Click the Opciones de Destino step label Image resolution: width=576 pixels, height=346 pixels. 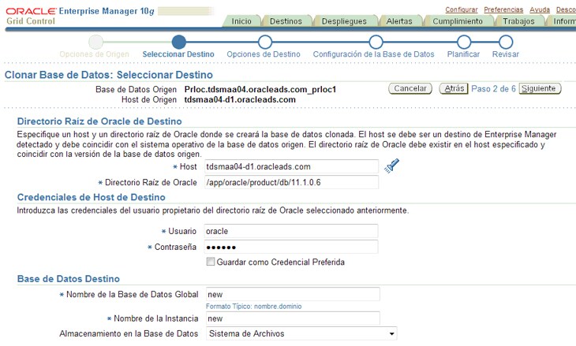[x=264, y=54]
